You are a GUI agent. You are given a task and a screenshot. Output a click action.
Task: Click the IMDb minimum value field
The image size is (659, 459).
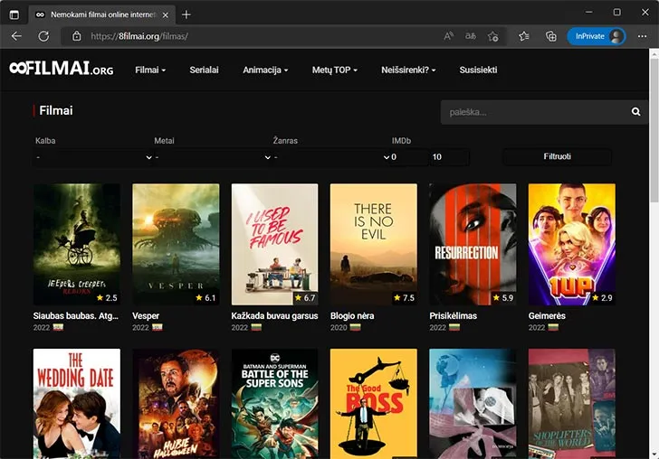point(409,157)
